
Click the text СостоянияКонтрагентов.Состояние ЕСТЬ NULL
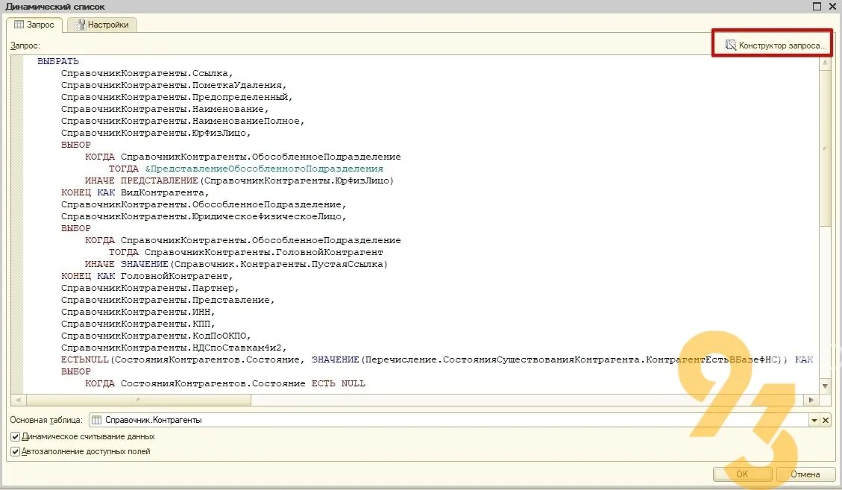[242, 383]
